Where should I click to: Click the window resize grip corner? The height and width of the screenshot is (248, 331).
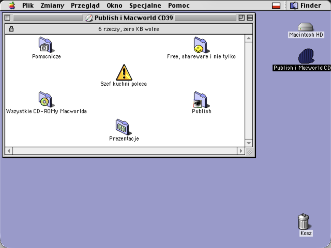[249, 151]
